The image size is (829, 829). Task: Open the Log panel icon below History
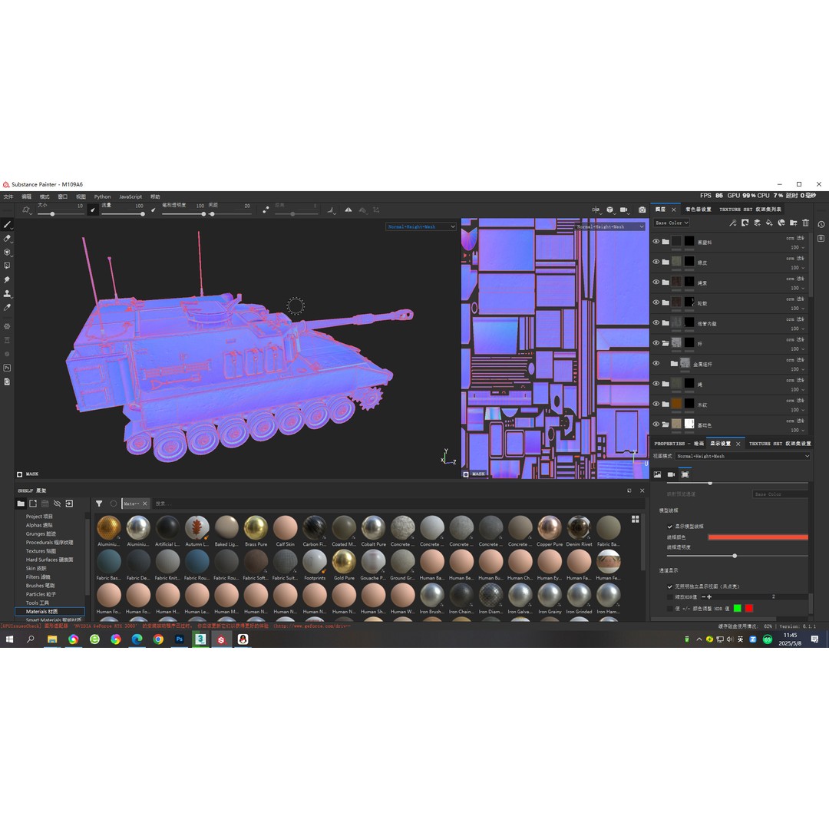(x=821, y=239)
